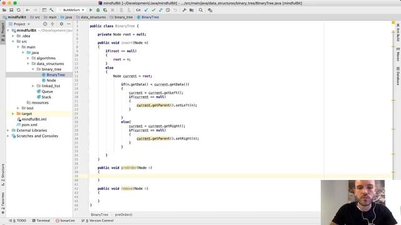The image size is (401, 225).
Task: Click the Collapse All icon in Project panel
Action: click(x=53, y=24)
